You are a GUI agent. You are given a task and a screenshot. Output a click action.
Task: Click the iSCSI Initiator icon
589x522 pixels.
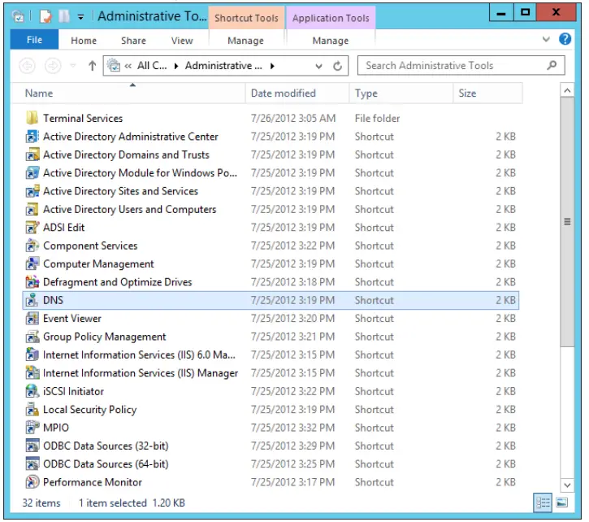tap(32, 391)
